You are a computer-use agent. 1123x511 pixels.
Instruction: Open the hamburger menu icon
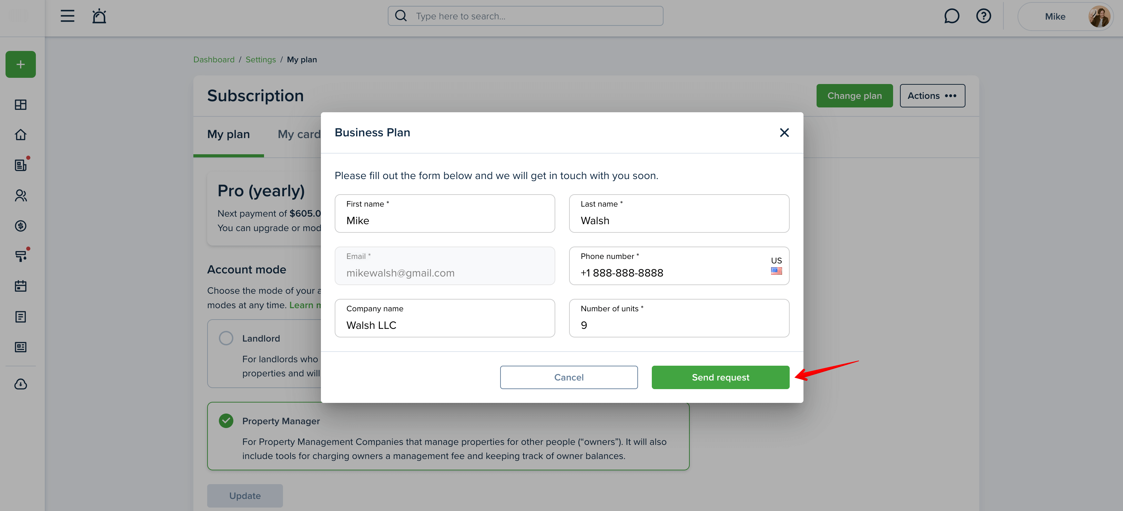pos(67,16)
